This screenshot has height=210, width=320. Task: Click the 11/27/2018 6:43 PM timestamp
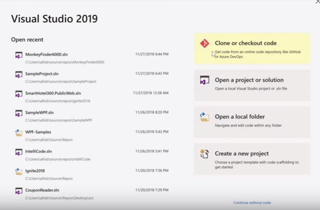tap(152, 74)
